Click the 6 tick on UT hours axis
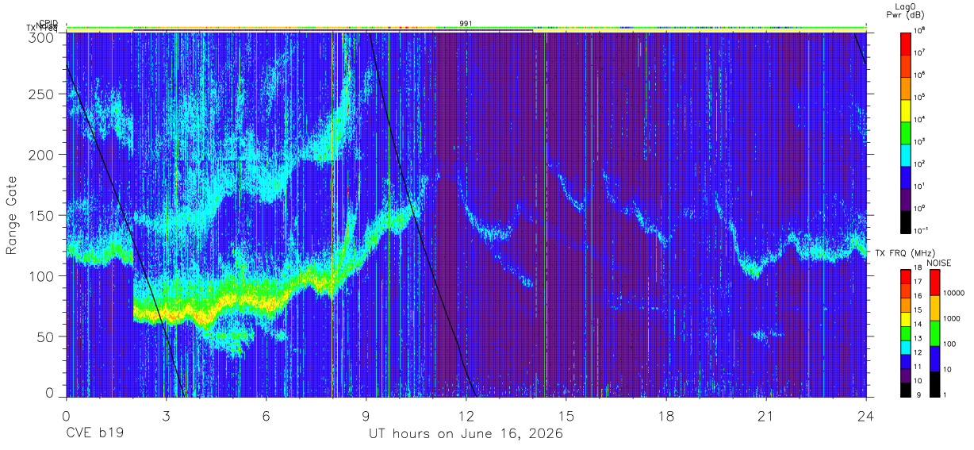 click(266, 416)
